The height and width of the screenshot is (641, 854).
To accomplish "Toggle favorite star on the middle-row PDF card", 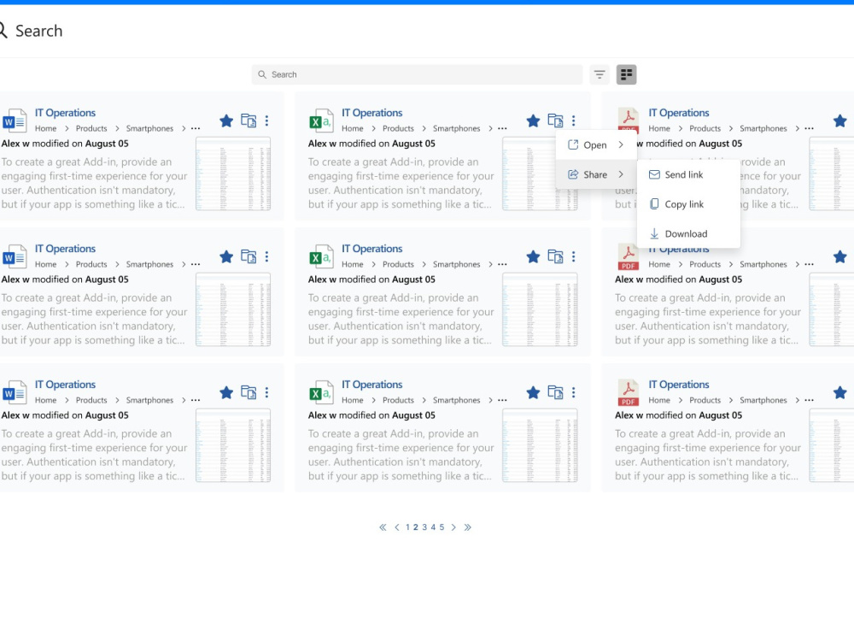I will pyautogui.click(x=839, y=256).
